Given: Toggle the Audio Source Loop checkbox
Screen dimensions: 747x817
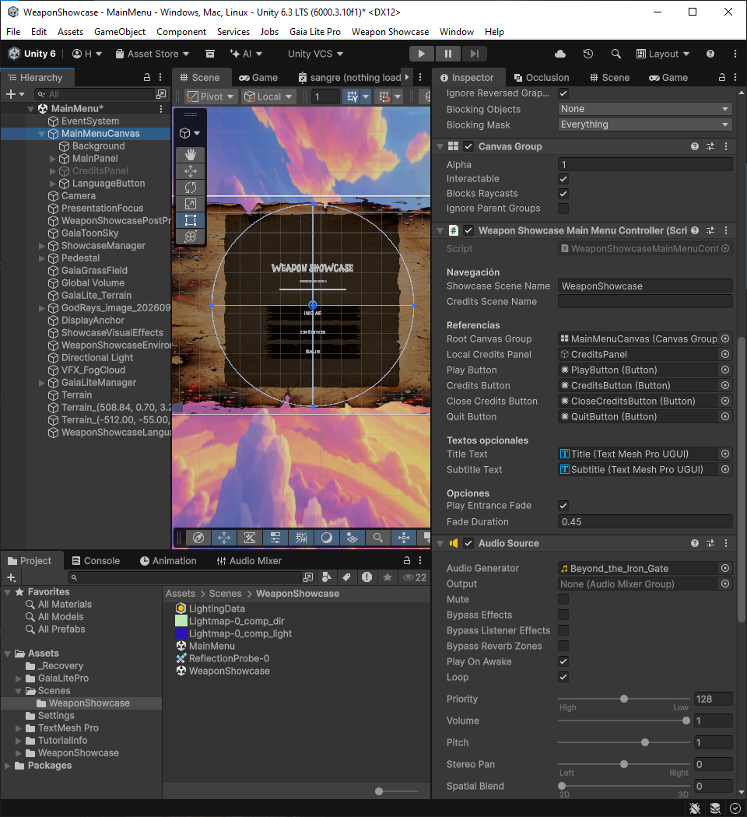Looking at the screenshot, I should point(563,677).
